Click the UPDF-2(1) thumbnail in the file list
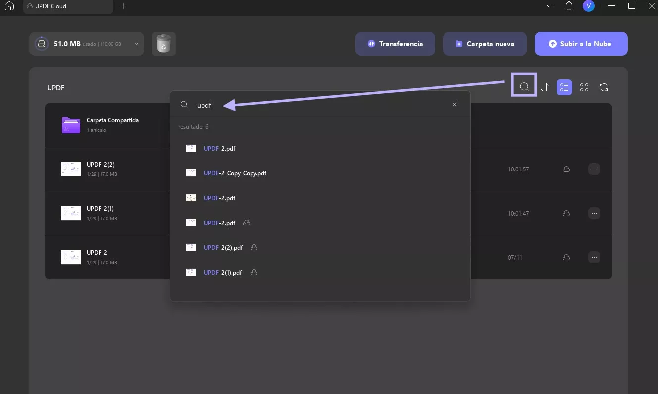This screenshot has width=658, height=394. pyautogui.click(x=71, y=213)
